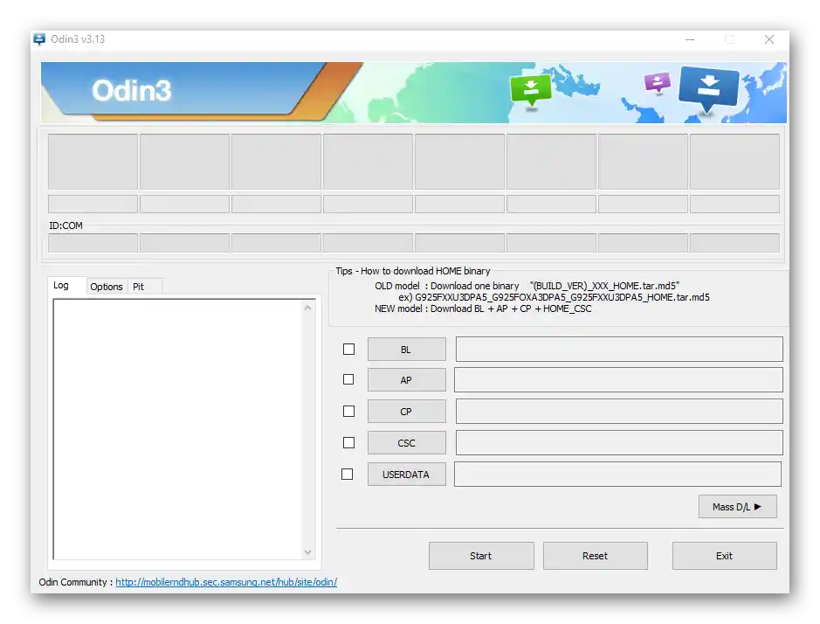Click the Odin3 app icon in title bar
The width and height of the screenshot is (820, 624).
point(39,39)
